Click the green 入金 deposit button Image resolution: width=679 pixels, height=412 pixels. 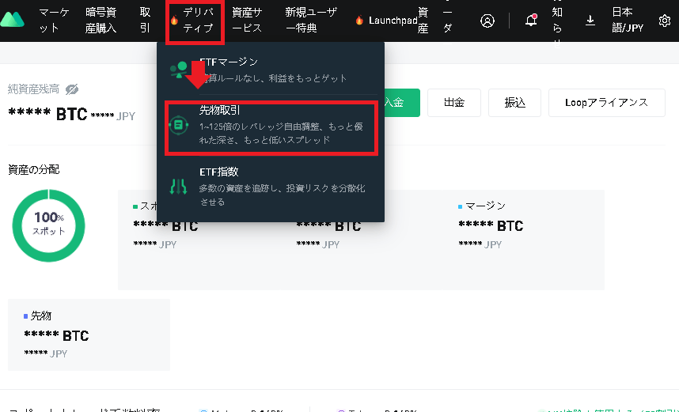click(401, 103)
